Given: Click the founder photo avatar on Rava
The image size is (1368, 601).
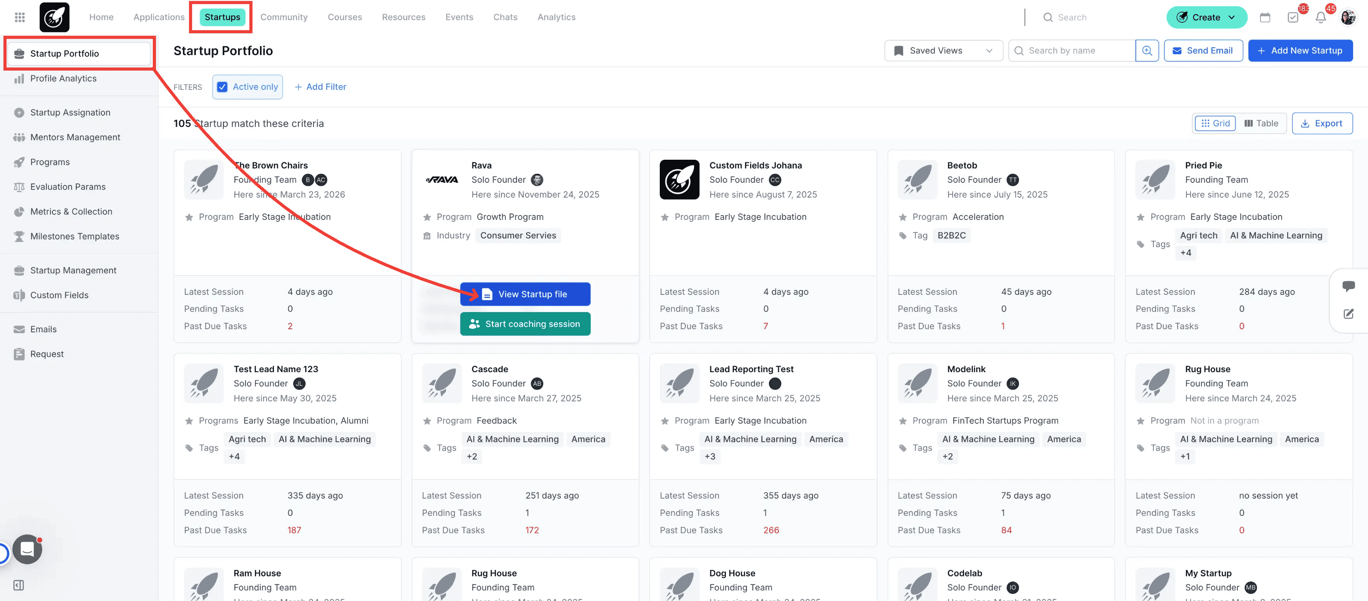Looking at the screenshot, I should [537, 180].
